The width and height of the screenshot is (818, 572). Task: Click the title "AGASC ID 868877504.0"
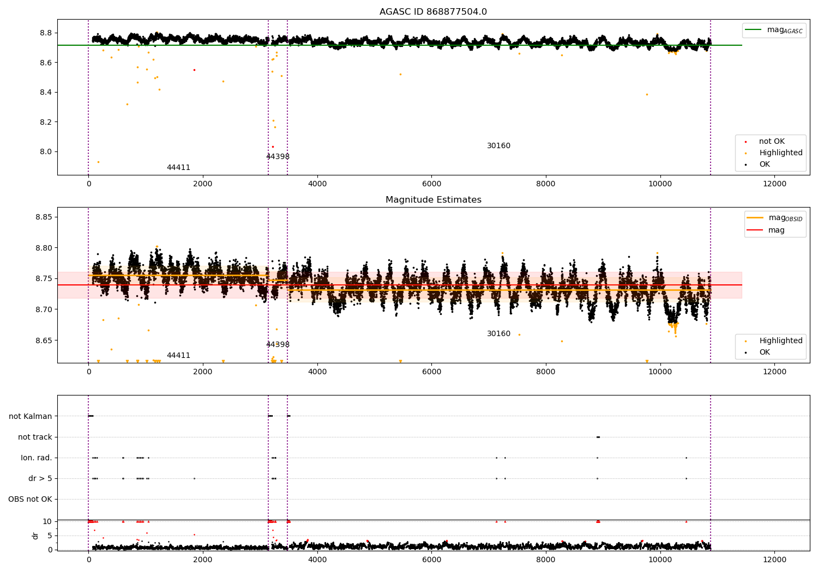click(433, 12)
